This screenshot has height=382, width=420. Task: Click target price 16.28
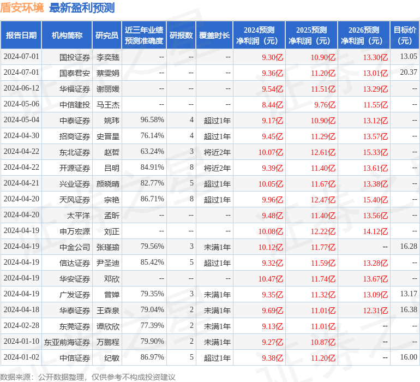coord(409,246)
